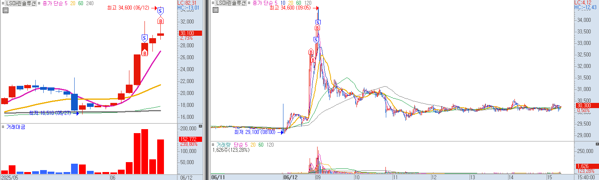Click the 종가 단순 text in the intraday chart
The image size is (599, 180).
(x=262, y=3)
